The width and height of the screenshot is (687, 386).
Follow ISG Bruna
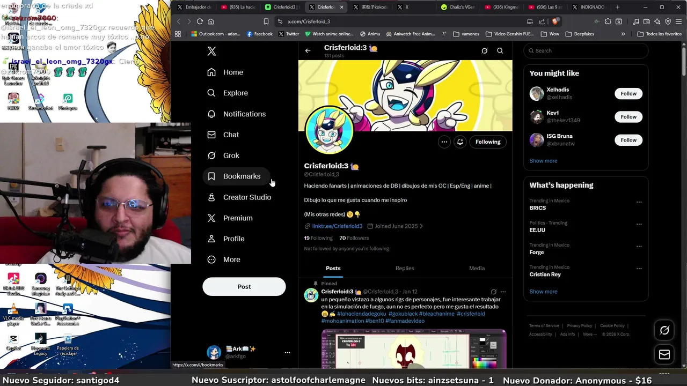pyautogui.click(x=628, y=140)
